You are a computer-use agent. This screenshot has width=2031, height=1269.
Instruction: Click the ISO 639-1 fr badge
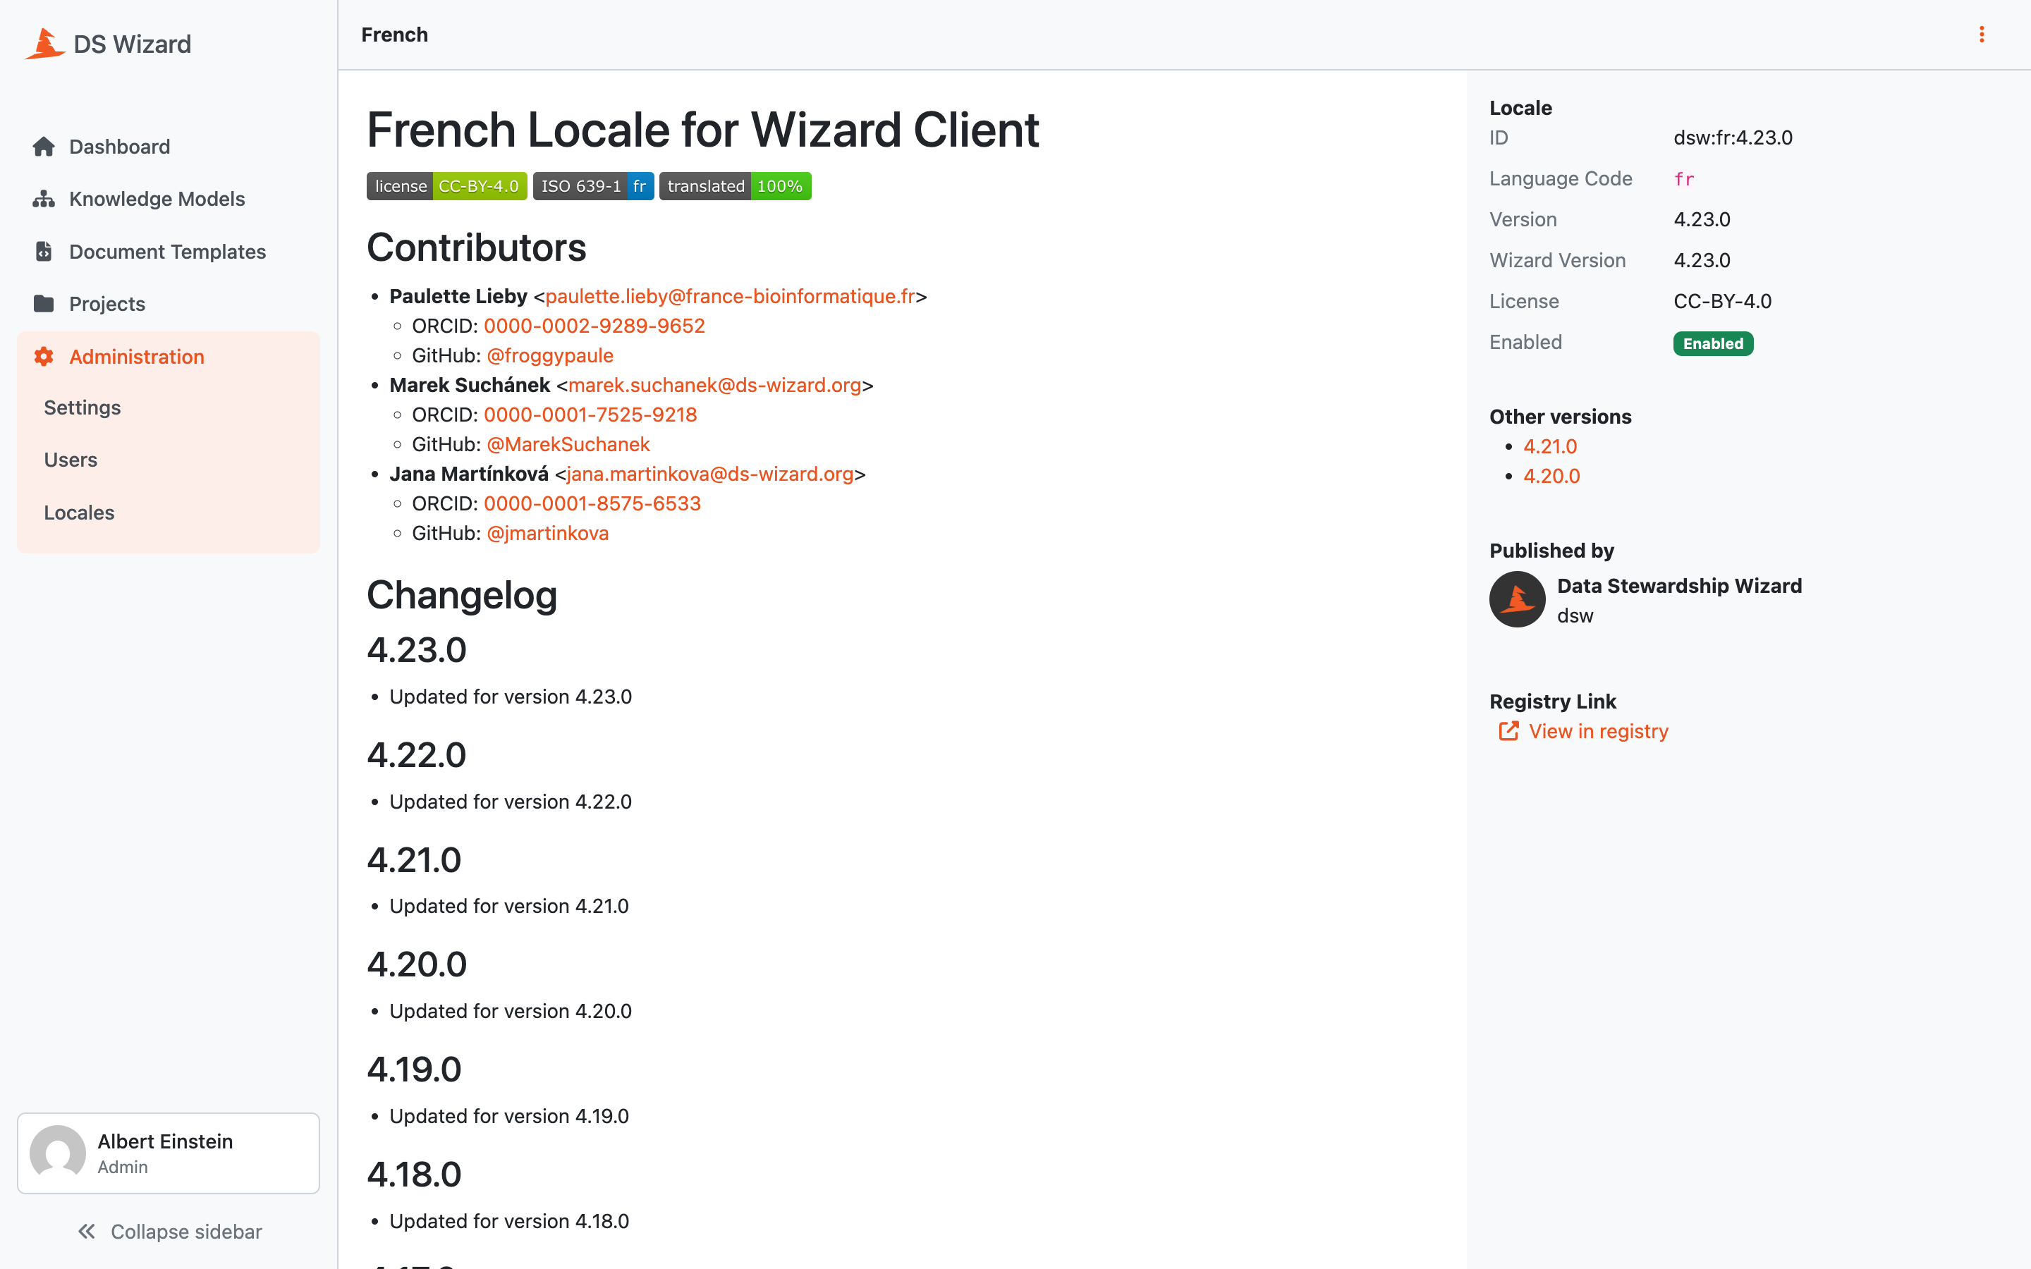[x=593, y=186]
